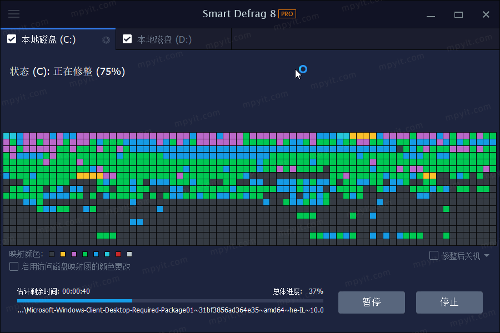Enable 启用访问磁盘映射图的颜色更改 checkbox
Viewport: 500px width, 333px height.
(x=14, y=266)
